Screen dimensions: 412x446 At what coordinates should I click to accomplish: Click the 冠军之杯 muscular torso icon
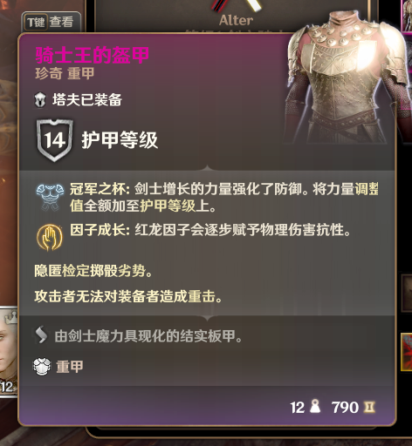[x=50, y=197]
